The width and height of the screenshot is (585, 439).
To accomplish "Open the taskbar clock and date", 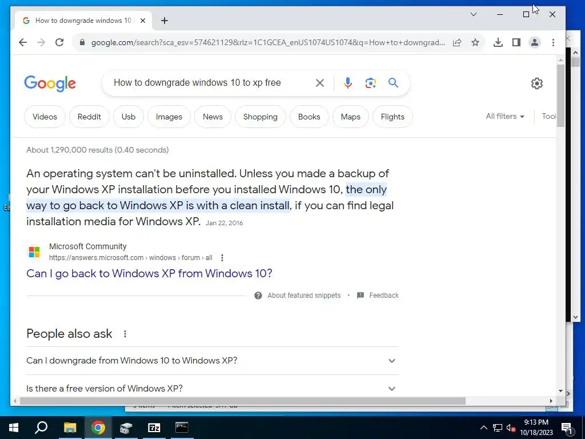I will click(536, 428).
